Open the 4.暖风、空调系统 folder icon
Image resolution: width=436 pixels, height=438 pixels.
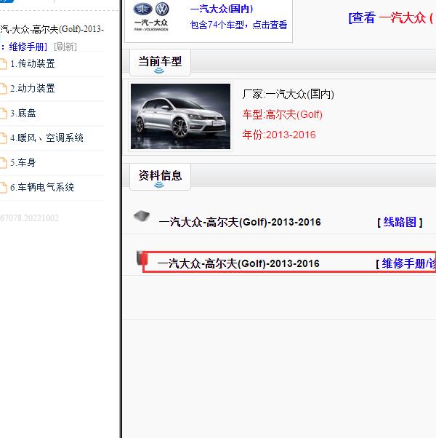tap(4, 138)
